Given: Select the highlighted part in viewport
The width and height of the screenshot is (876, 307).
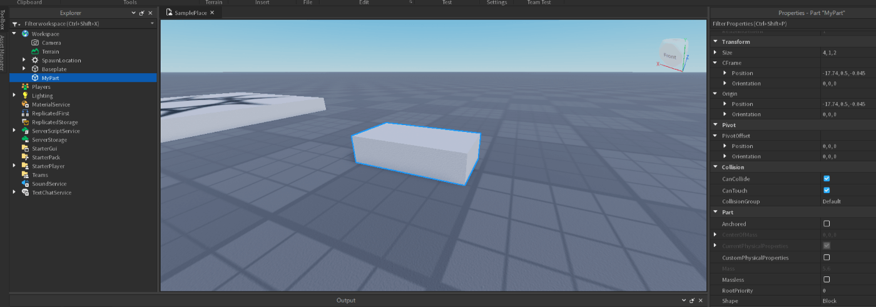Looking at the screenshot, I should pos(416,153).
